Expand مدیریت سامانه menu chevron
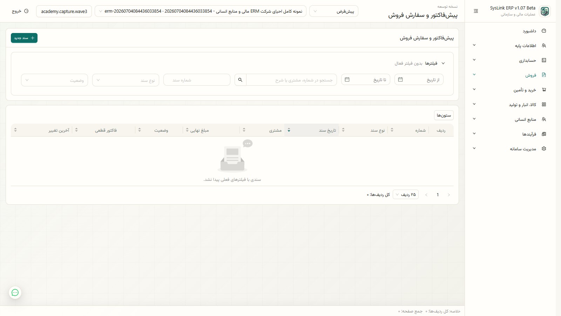561x316 pixels. [474, 149]
